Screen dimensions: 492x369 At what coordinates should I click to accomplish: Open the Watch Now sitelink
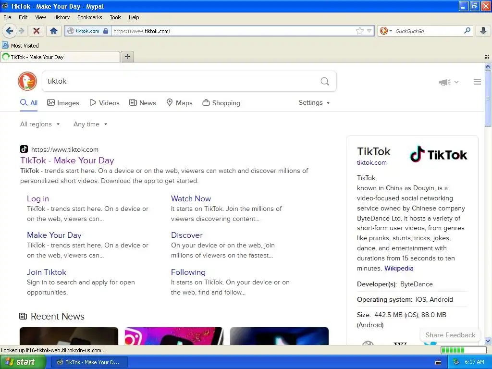tap(191, 198)
